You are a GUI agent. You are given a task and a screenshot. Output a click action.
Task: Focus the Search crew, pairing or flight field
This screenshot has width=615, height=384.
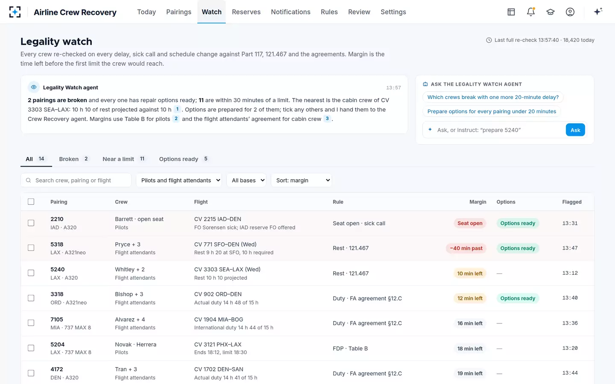click(76, 180)
